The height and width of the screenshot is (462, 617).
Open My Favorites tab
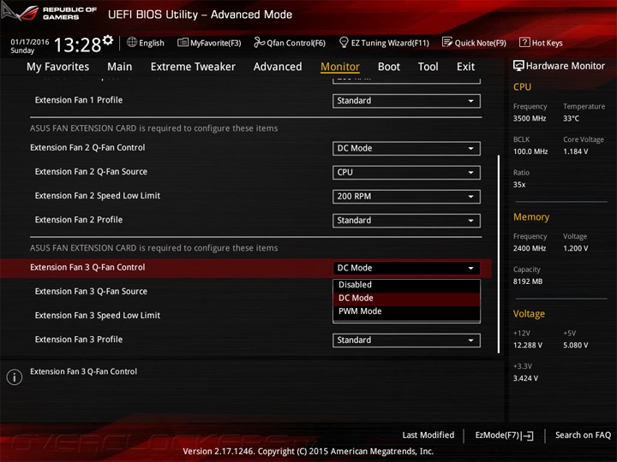tap(58, 67)
